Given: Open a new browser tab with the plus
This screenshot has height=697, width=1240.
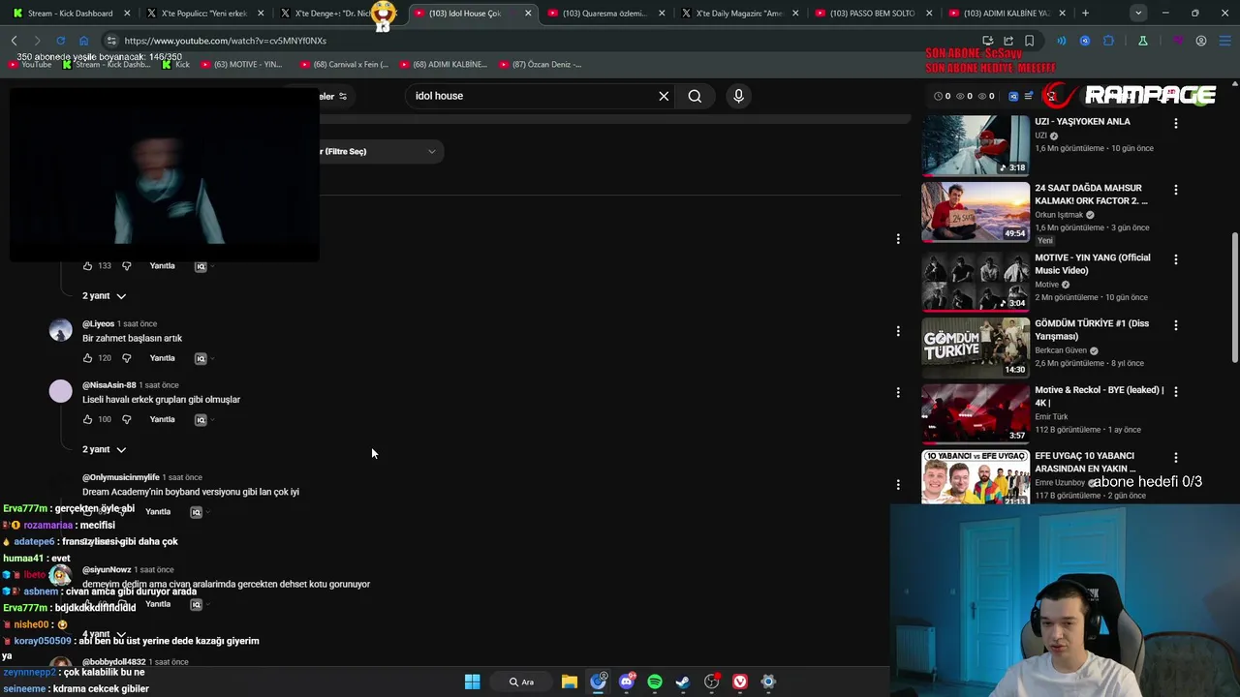Looking at the screenshot, I should [1085, 14].
